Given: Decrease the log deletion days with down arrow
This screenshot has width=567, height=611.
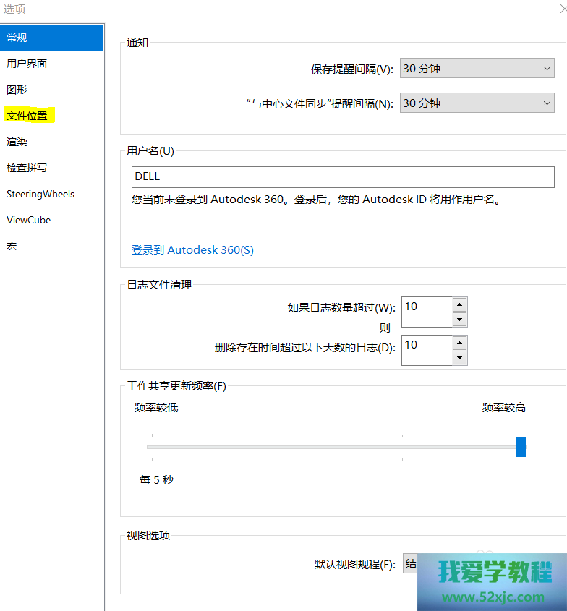Looking at the screenshot, I should 459,358.
